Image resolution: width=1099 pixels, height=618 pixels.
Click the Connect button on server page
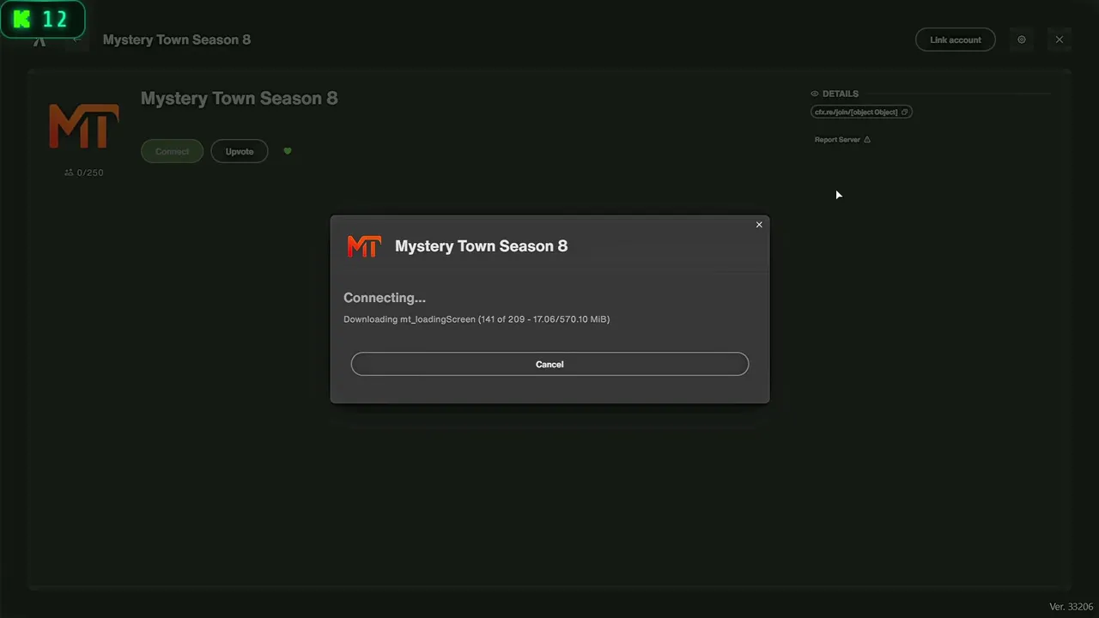(x=172, y=151)
